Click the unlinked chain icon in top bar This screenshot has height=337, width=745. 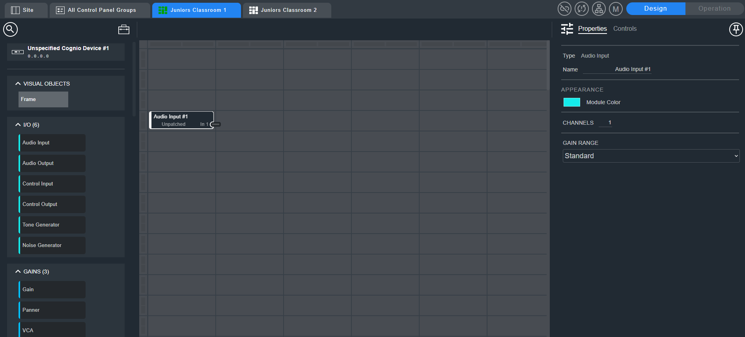[564, 9]
